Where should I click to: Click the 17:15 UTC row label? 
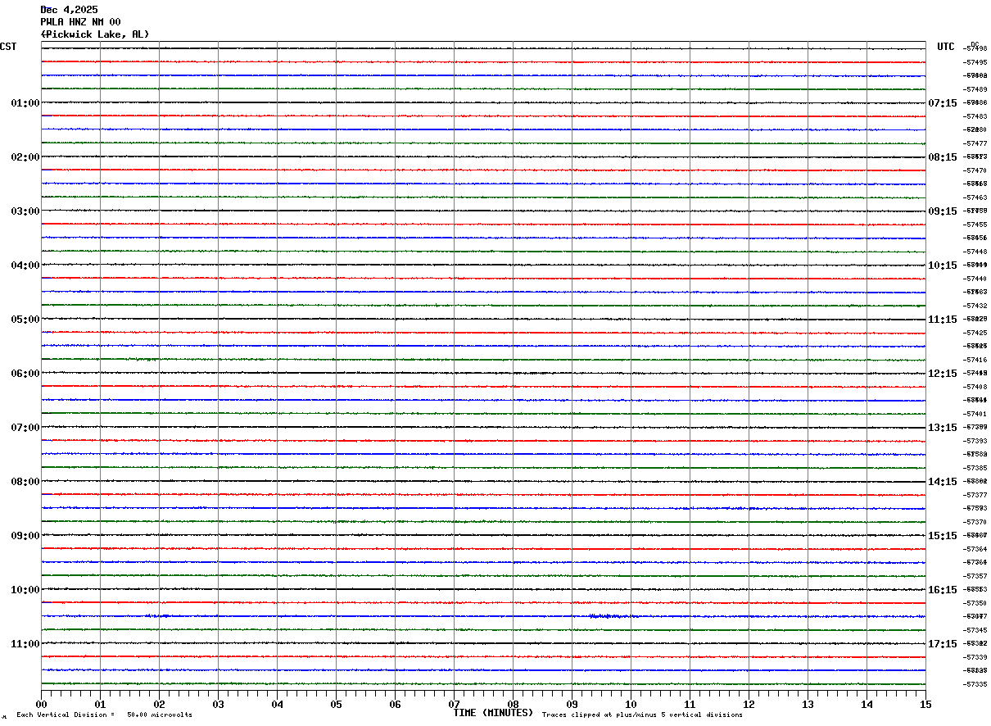943,644
